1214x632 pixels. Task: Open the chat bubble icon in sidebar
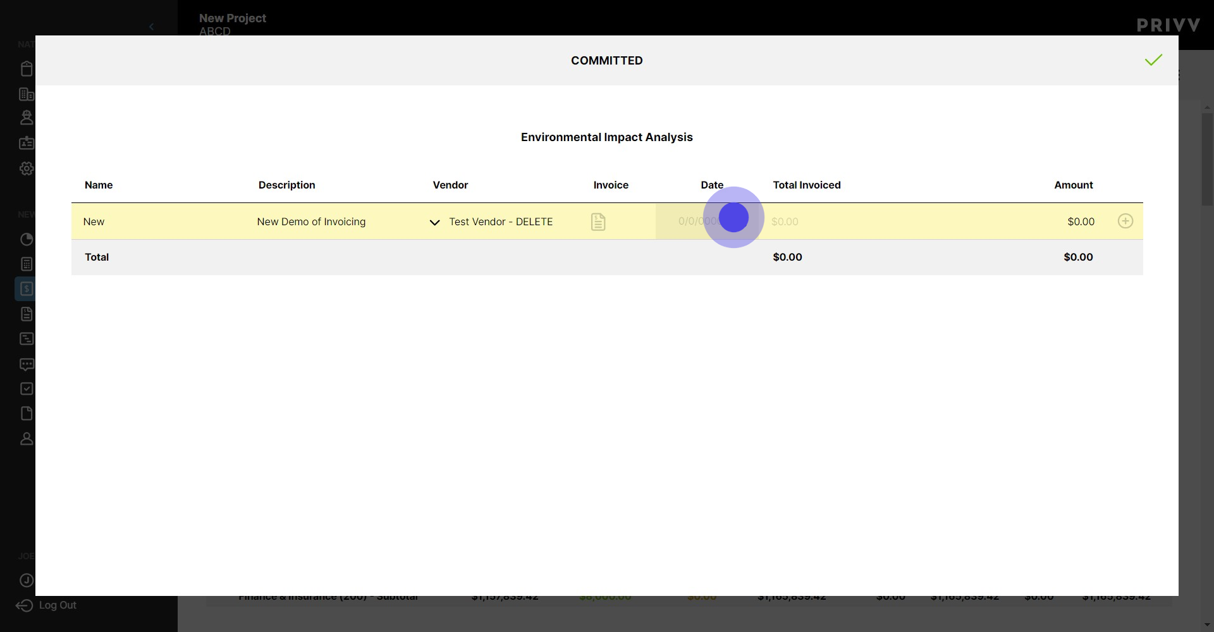27,364
